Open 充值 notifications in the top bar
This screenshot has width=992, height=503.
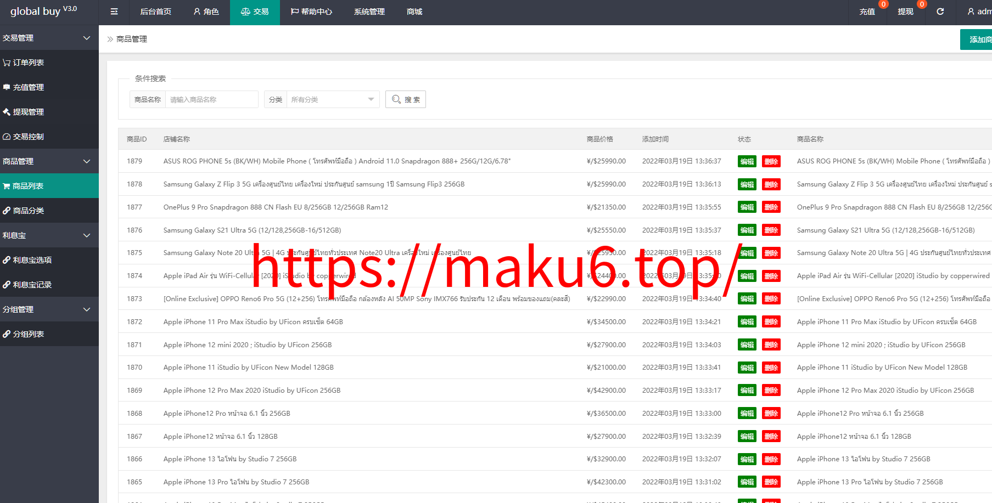tap(867, 12)
